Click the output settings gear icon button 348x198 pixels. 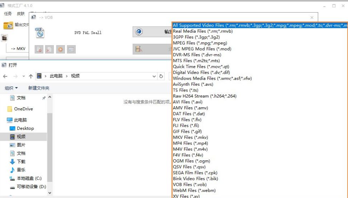click(x=138, y=32)
